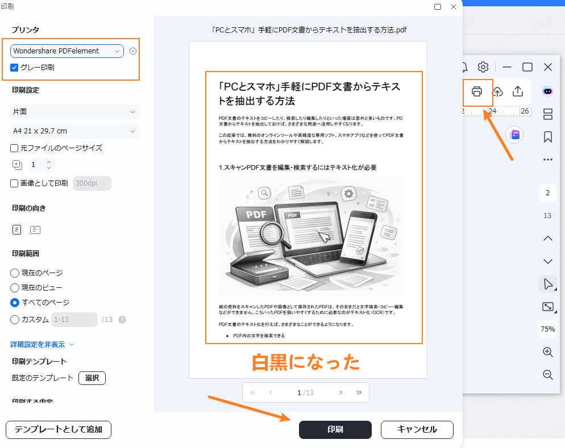Click the zoom in magnifier icon
This screenshot has width=565, height=448.
[547, 351]
